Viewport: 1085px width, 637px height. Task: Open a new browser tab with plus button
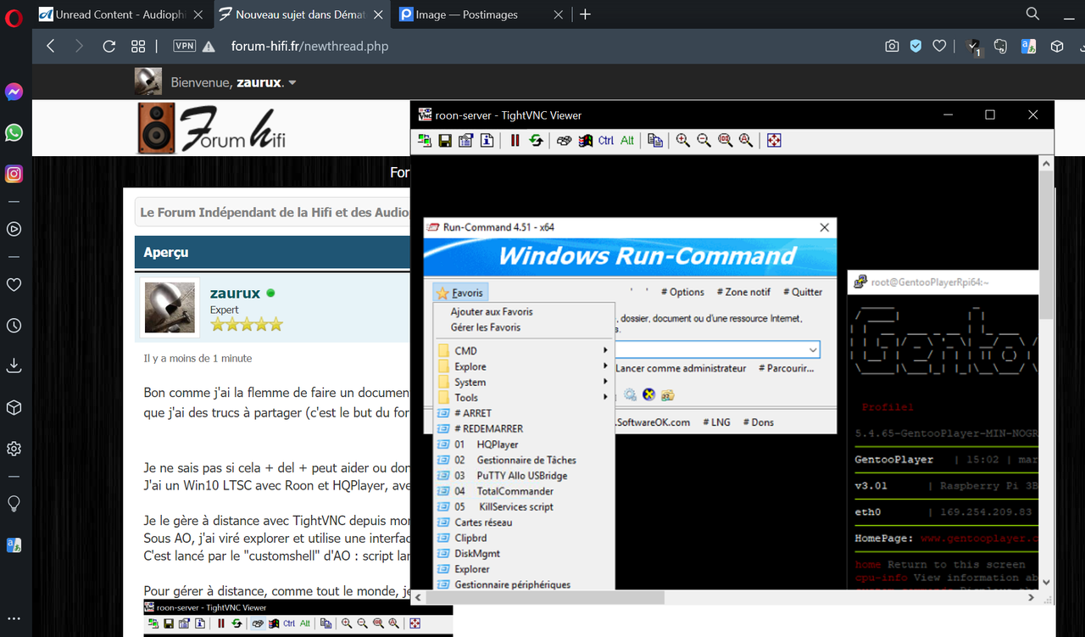[585, 14]
